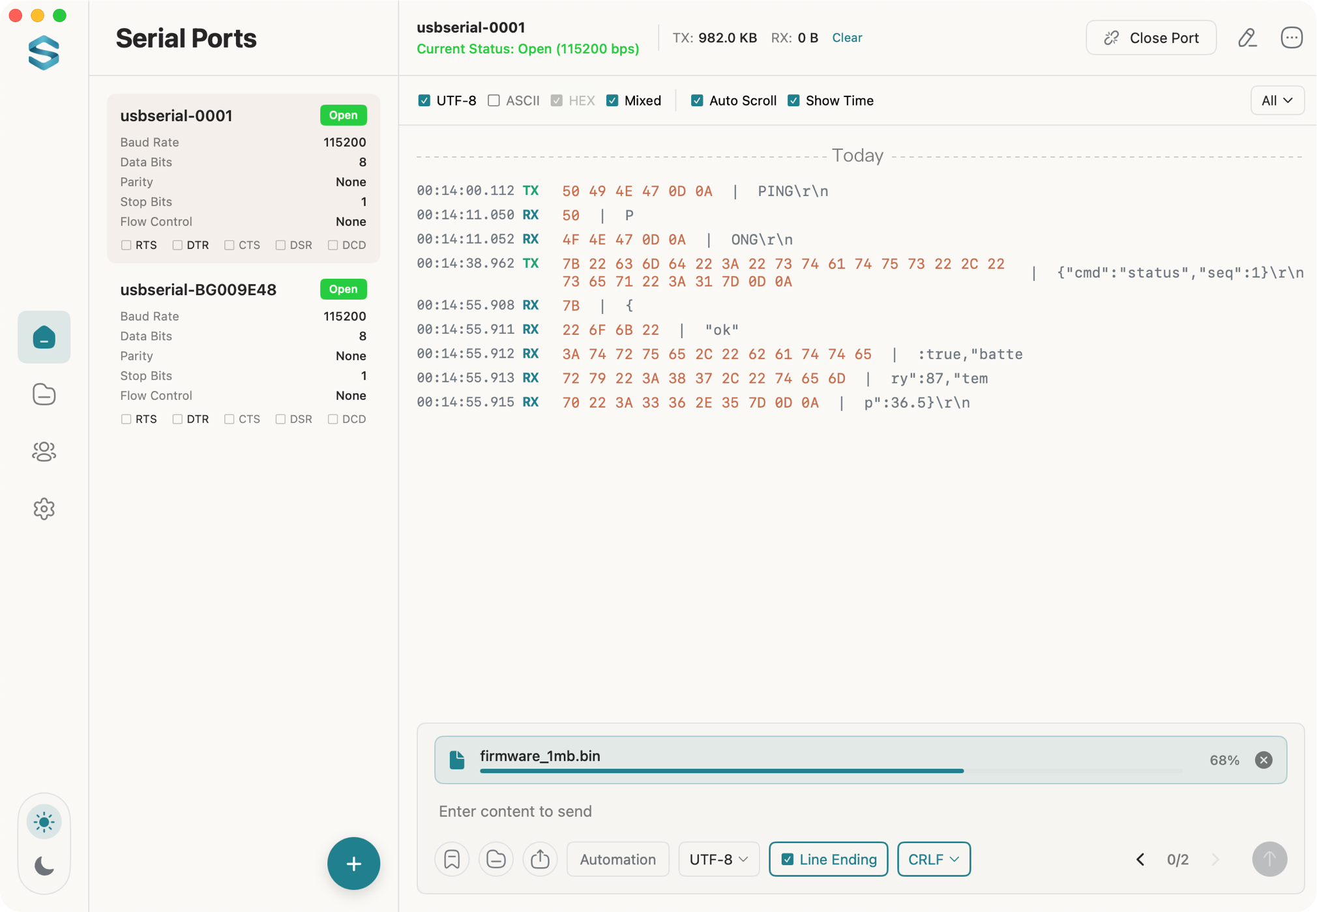
Task: Open the folder sidebar tab
Action: click(x=44, y=394)
